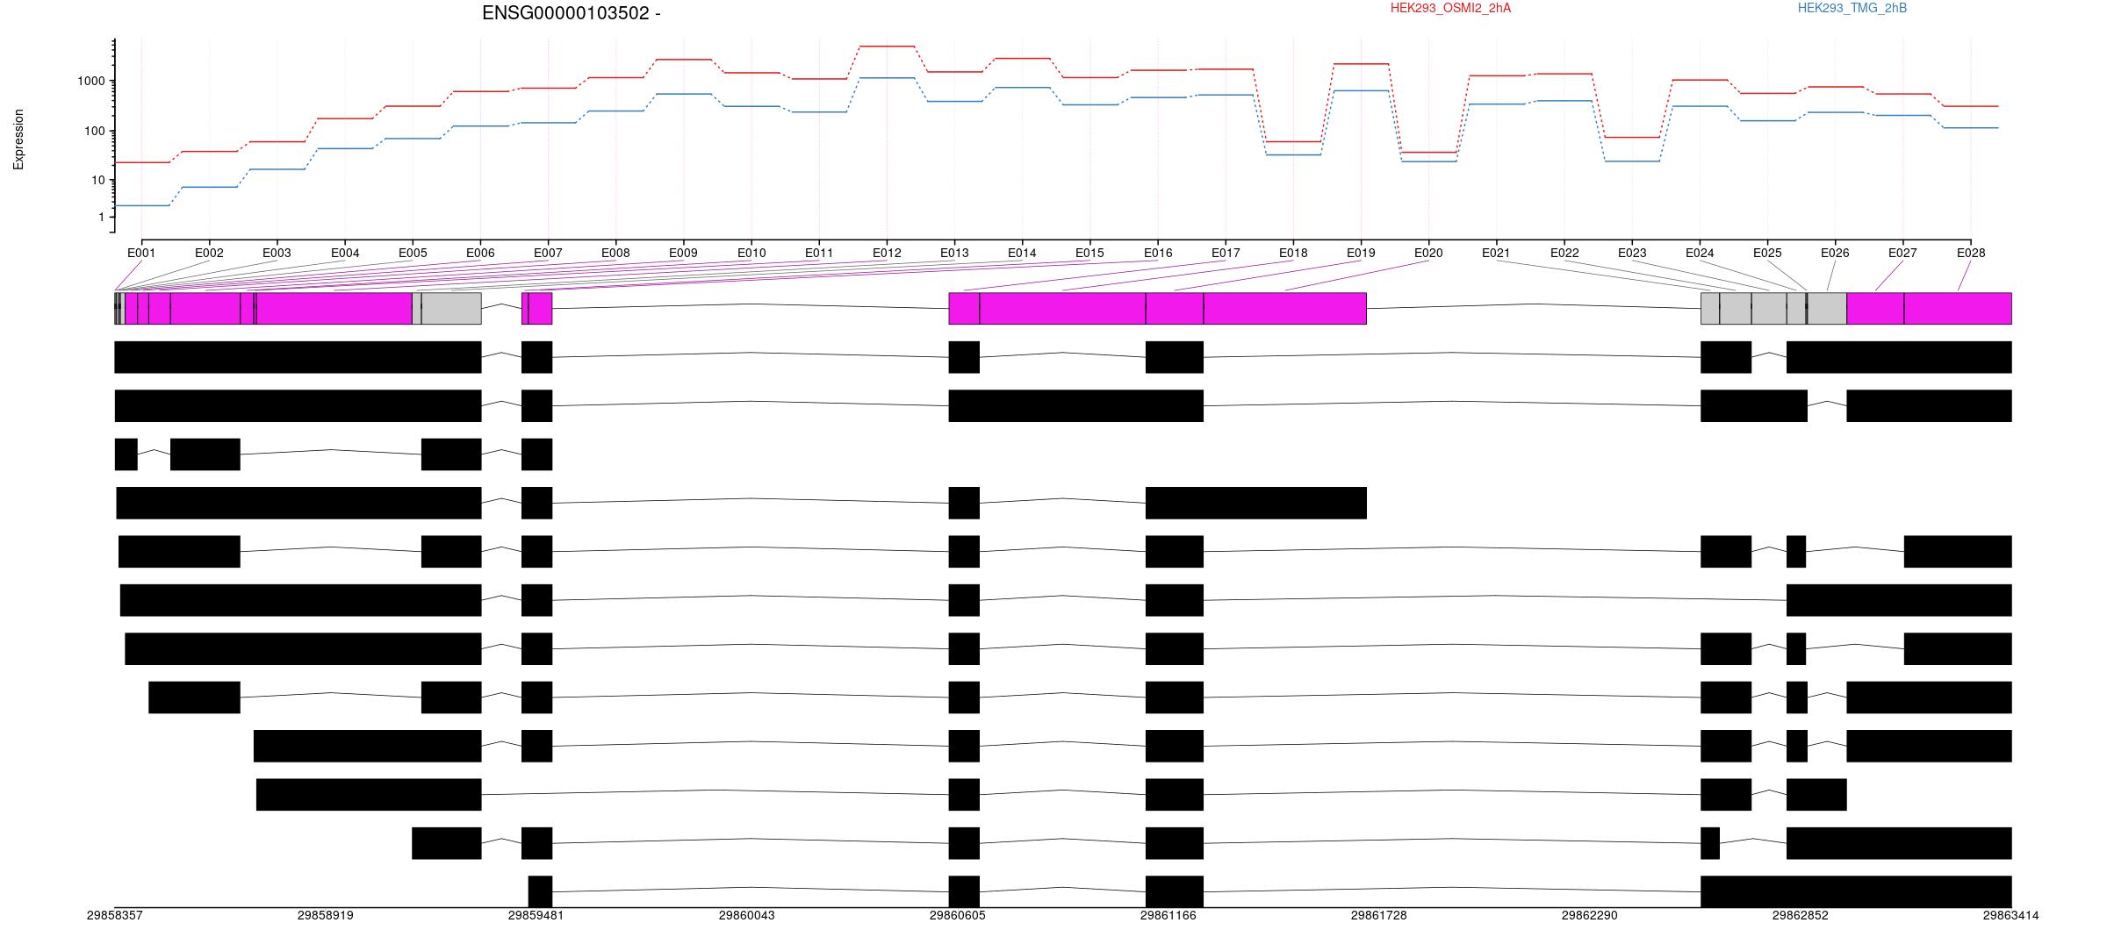Click exon label E028
2107x930 pixels.
tap(1971, 254)
